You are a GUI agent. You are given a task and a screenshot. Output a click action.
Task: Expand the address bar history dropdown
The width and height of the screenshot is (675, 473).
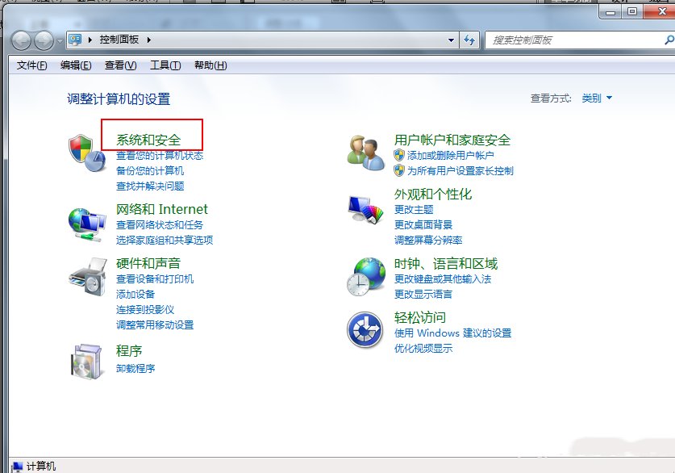452,39
